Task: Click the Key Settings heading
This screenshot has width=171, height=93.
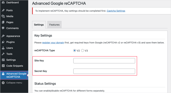Action: click(43, 35)
